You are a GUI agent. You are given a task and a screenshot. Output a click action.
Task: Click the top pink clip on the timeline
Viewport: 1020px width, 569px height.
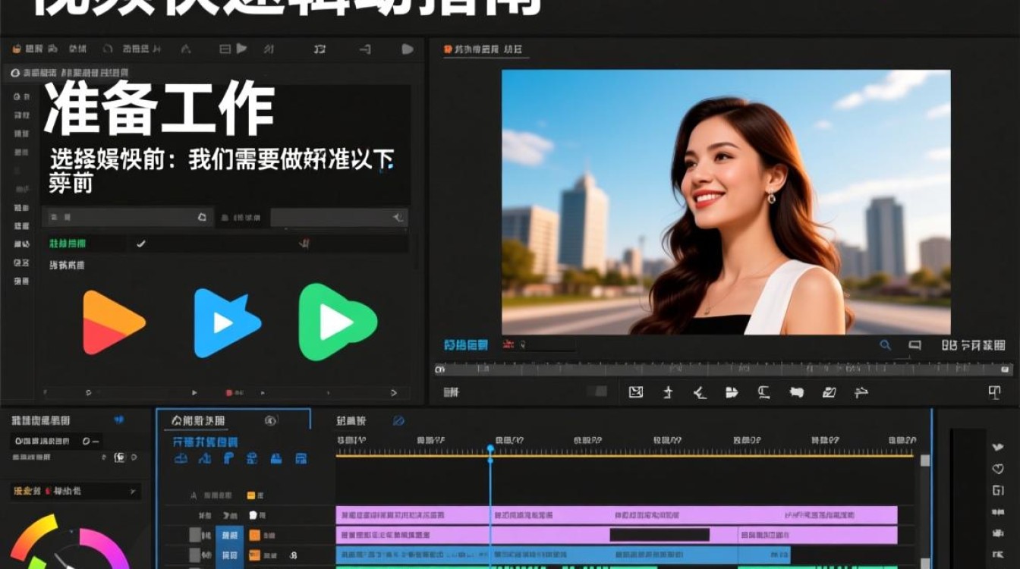(x=616, y=515)
